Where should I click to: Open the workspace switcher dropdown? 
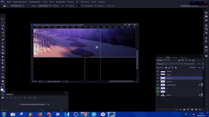click(194, 6)
